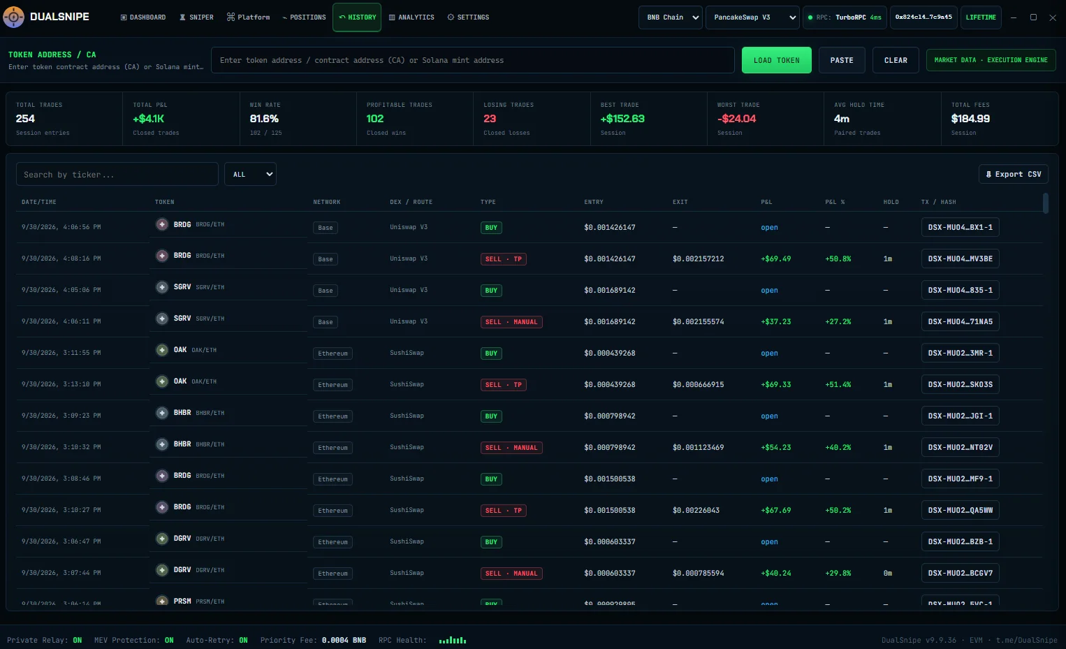
Task: Click the history table vertical scrollbar
Action: pyautogui.click(x=1046, y=203)
